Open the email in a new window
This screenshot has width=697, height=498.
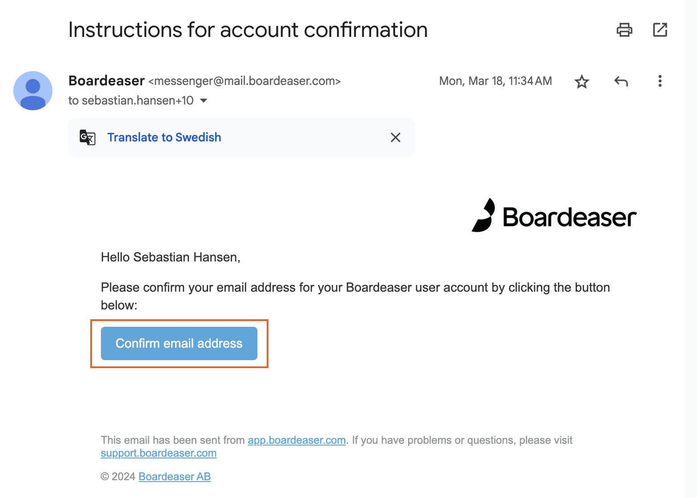coord(660,30)
